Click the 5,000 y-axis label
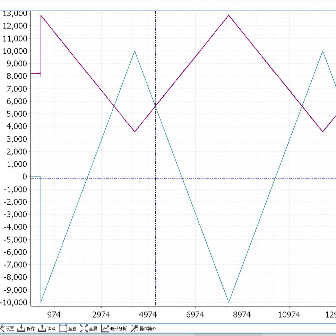This screenshot has width=336, height=336. point(17,114)
